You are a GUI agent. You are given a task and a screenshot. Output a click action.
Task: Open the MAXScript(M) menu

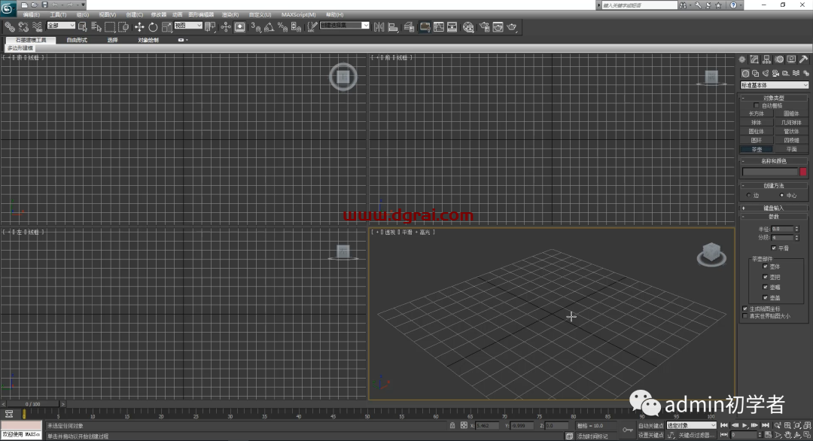pyautogui.click(x=299, y=14)
